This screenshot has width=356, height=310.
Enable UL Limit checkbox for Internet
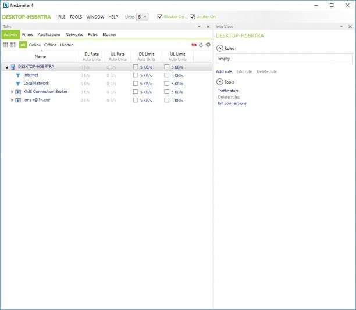(x=166, y=75)
